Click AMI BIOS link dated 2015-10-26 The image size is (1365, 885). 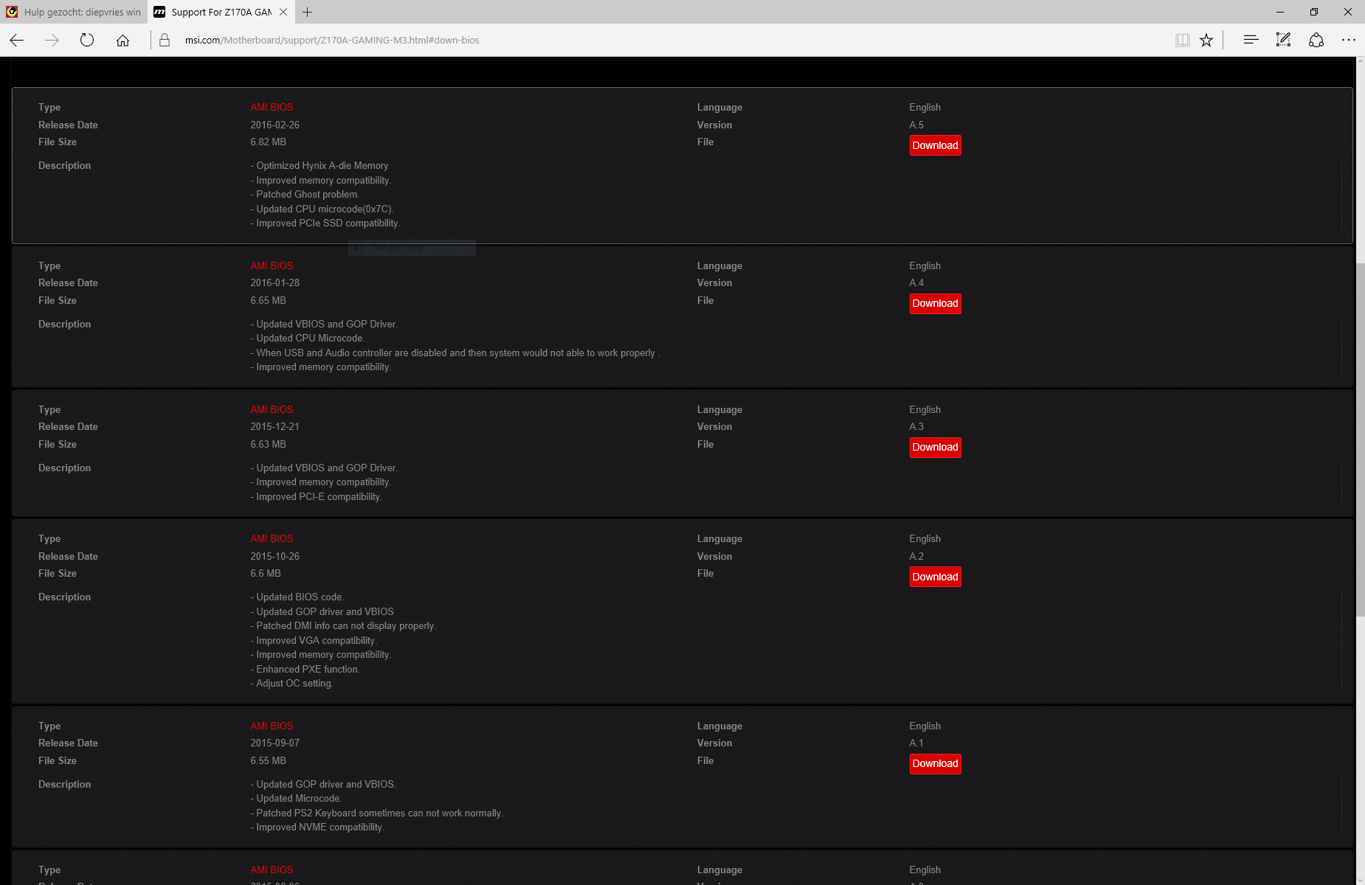pyautogui.click(x=272, y=538)
